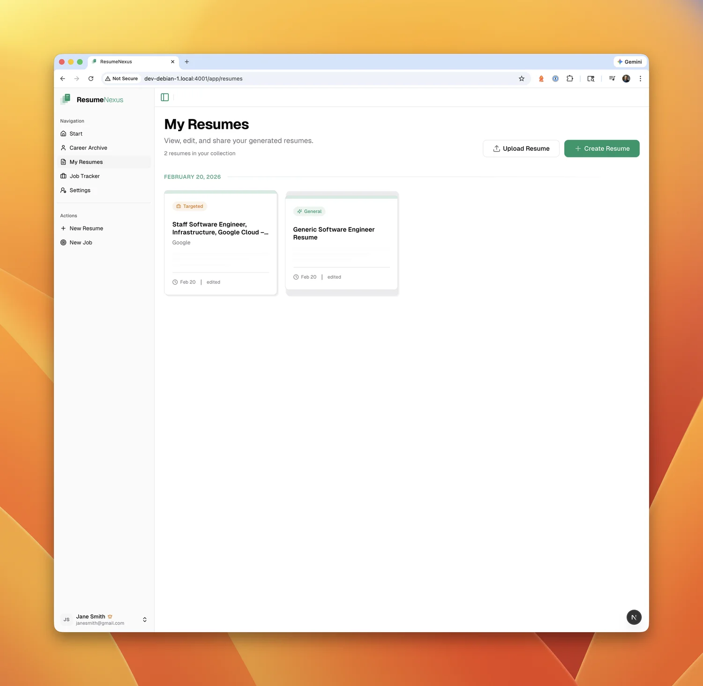Navigate to Career Archive
The height and width of the screenshot is (686, 703).
click(88, 148)
